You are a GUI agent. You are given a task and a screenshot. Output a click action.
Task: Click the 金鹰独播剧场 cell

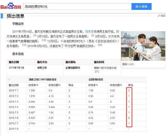73,68
